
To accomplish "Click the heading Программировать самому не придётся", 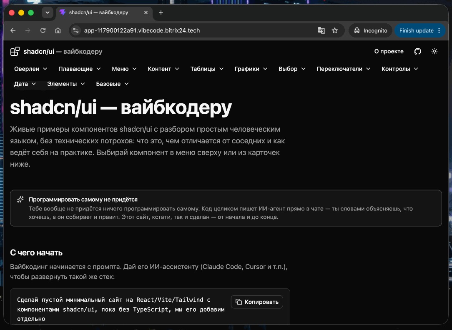I will 83,199.
